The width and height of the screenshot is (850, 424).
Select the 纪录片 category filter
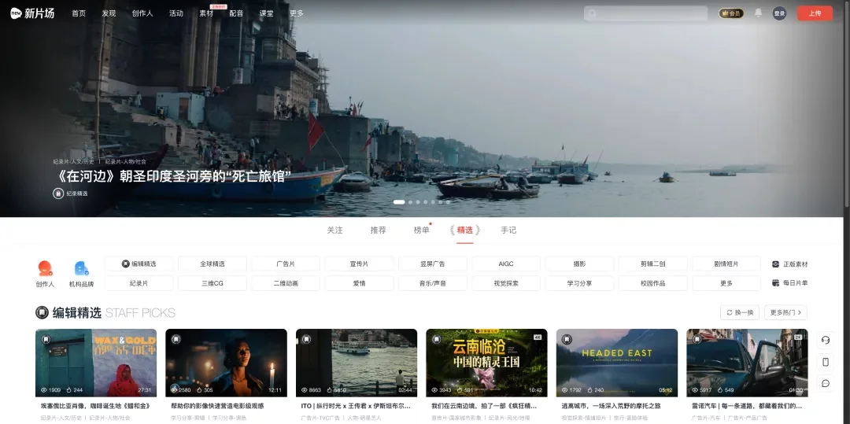tap(139, 283)
